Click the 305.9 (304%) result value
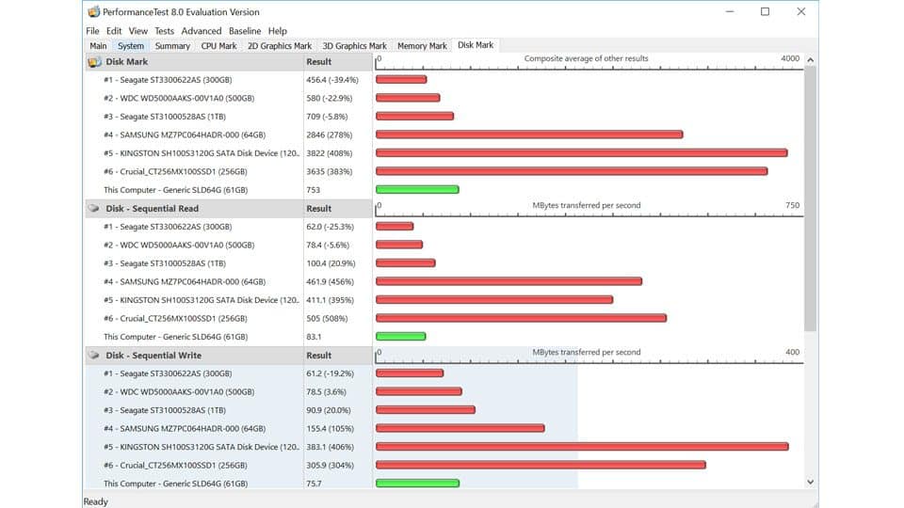 coord(330,466)
